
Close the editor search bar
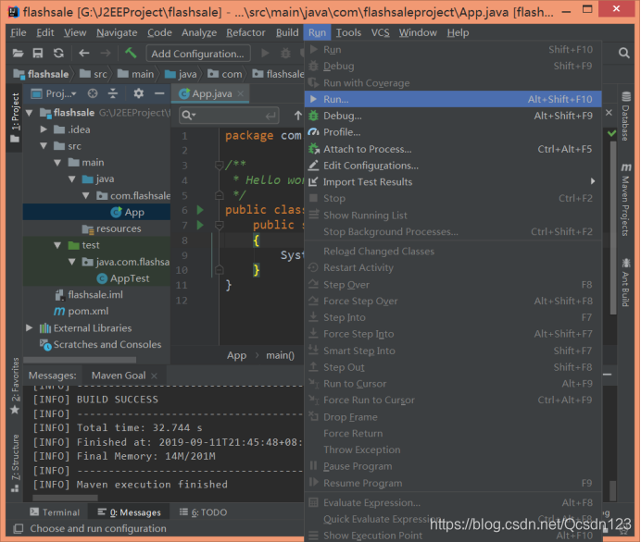coord(609,112)
